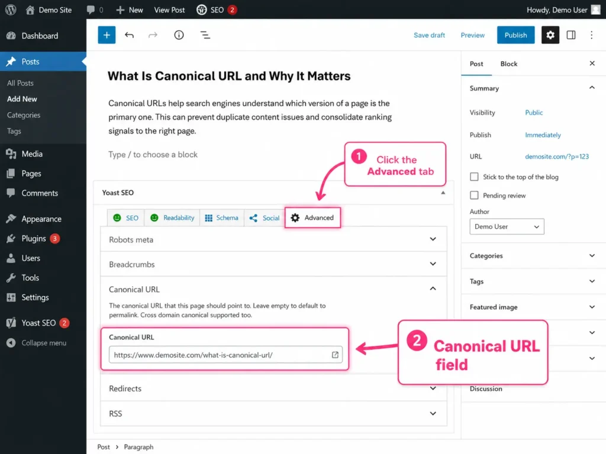The width and height of the screenshot is (606, 454).
Task: Go to All Posts
Action: pos(21,83)
